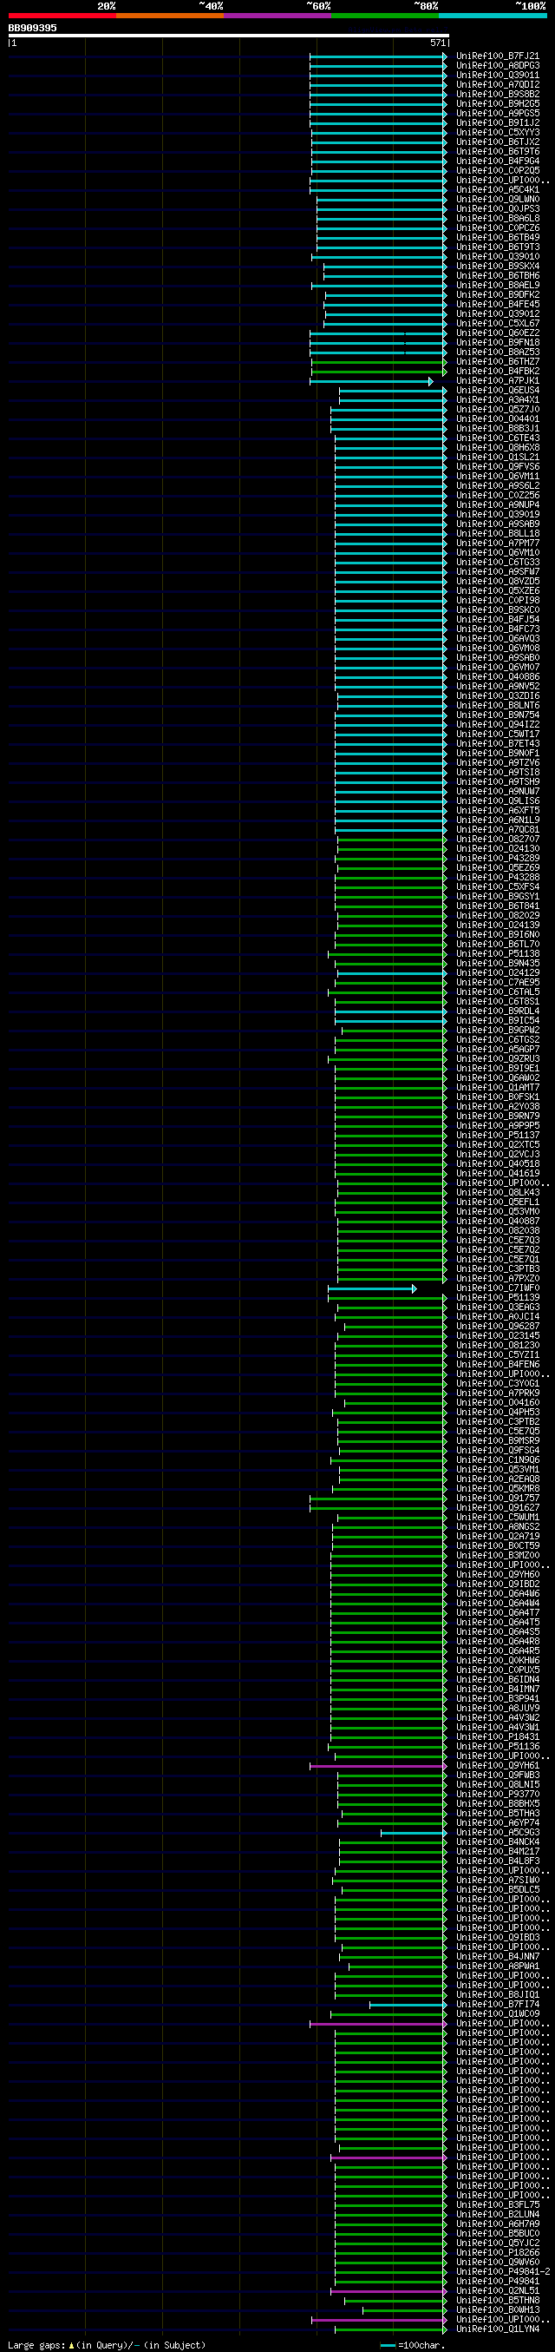
Task: Click the alignment bar of UniRef100_A7PJK1
Action: [x=371, y=382]
